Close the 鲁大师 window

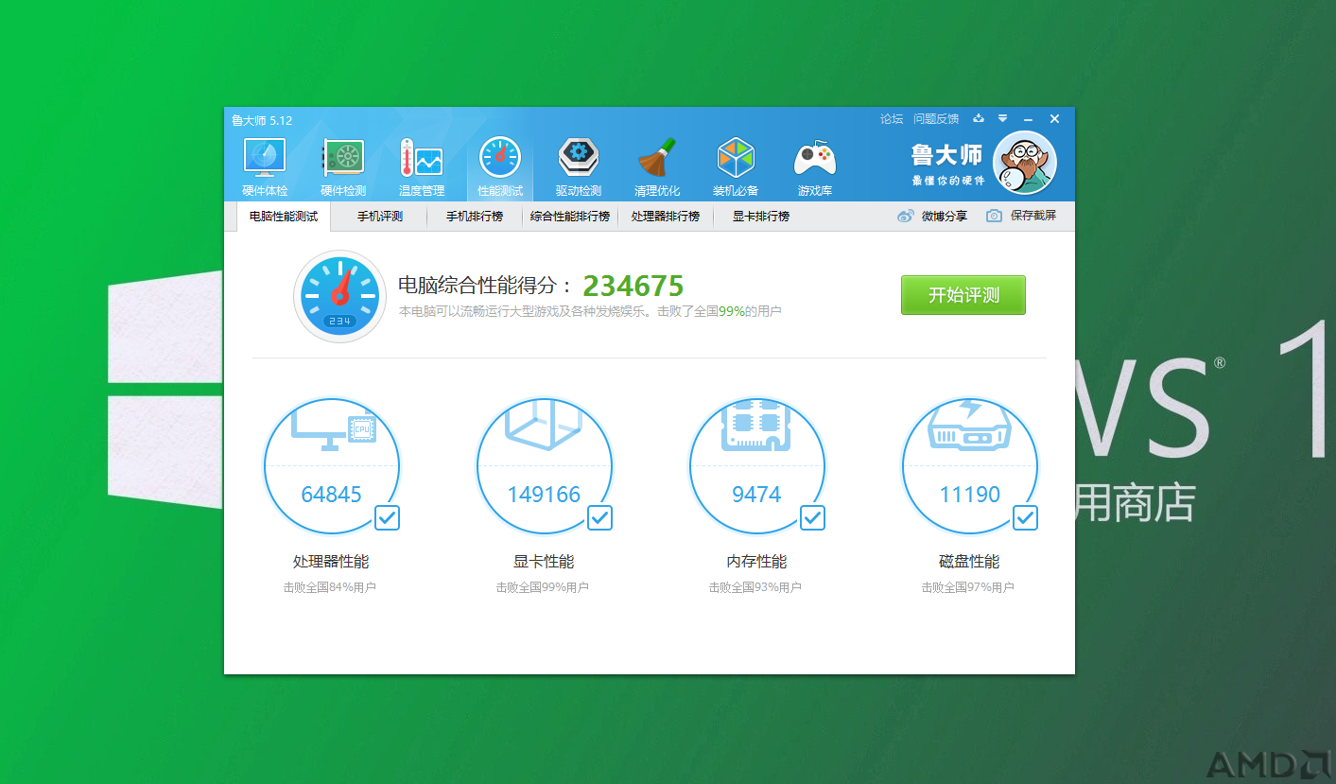point(1055,119)
